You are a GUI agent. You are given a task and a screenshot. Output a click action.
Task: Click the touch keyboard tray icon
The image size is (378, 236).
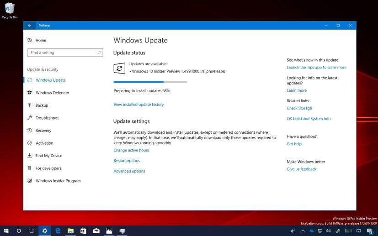point(348,231)
